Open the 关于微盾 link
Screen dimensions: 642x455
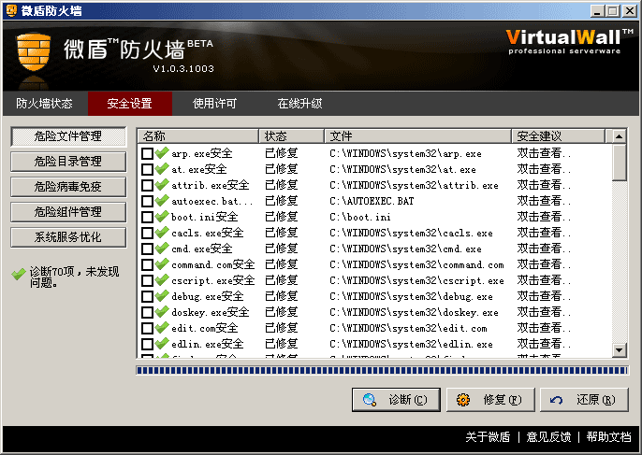click(x=489, y=437)
